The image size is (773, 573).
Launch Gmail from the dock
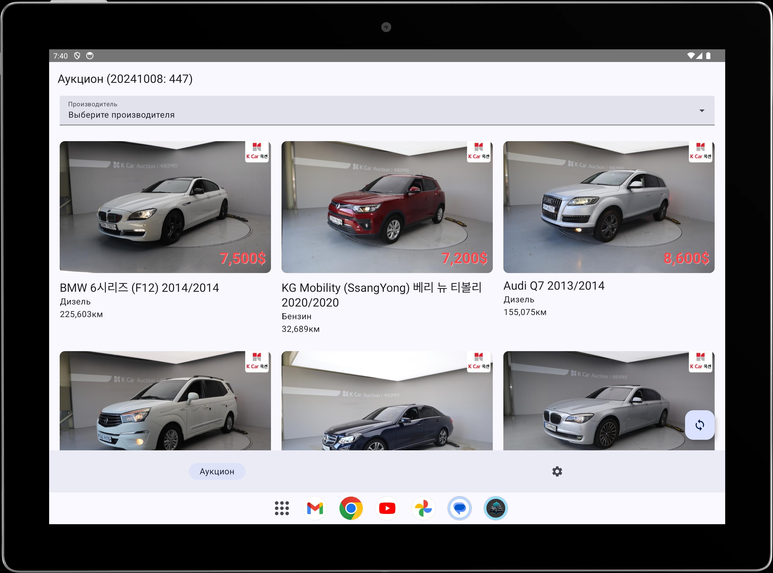pyautogui.click(x=315, y=508)
